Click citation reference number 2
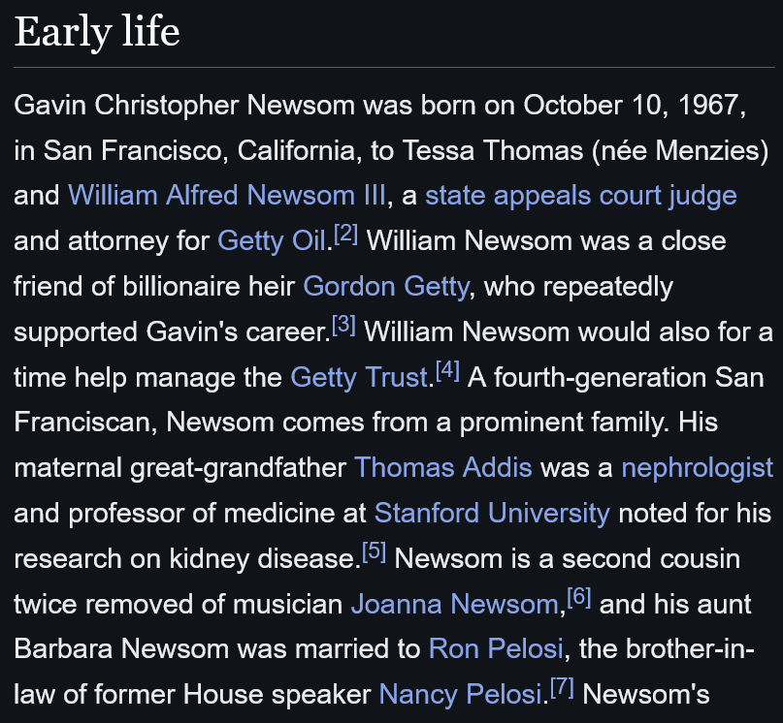Image resolution: width=783 pixels, height=723 pixels. tap(344, 236)
